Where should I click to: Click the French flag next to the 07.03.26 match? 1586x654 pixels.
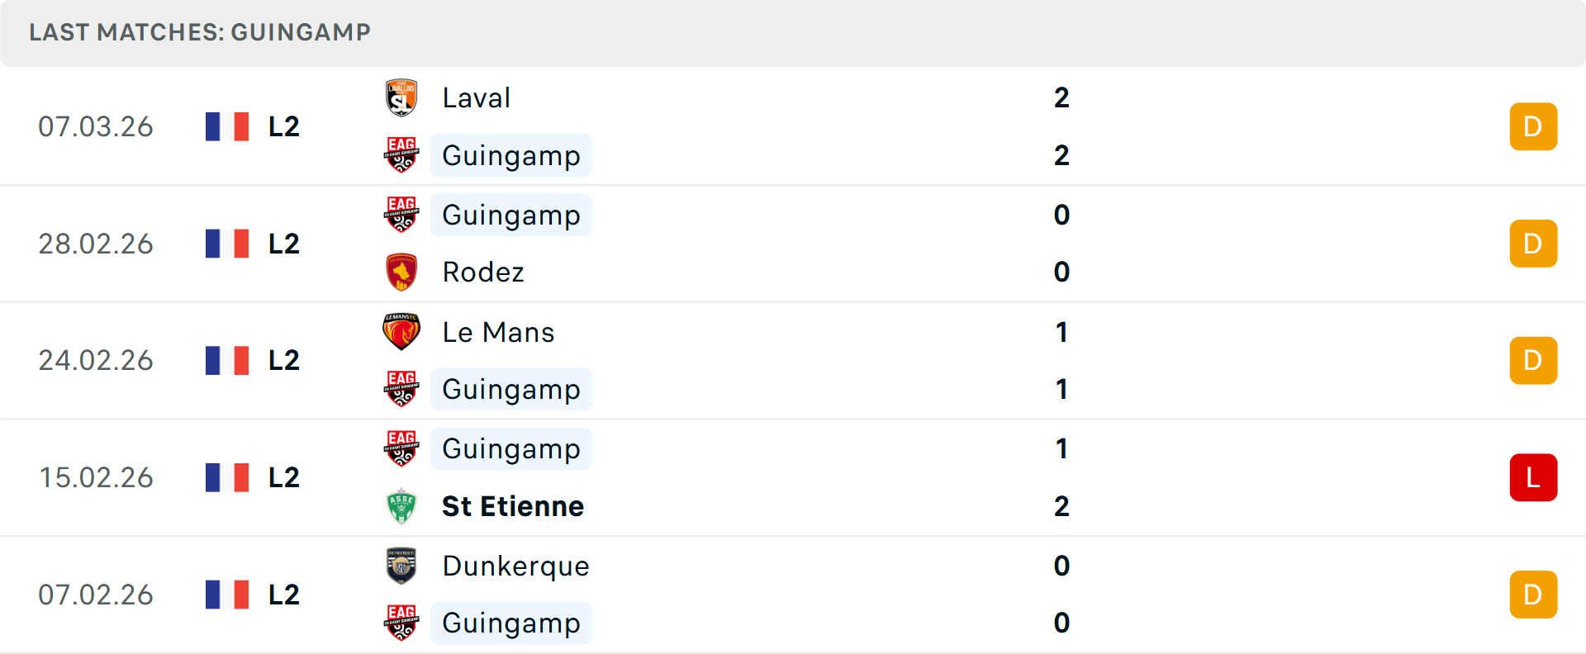tap(226, 126)
